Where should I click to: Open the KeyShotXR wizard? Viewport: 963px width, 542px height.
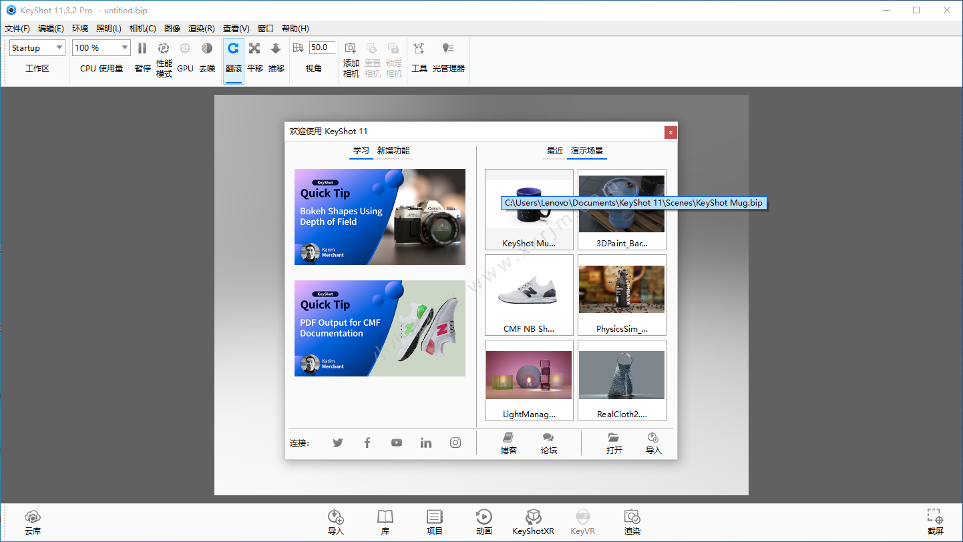pos(533,523)
